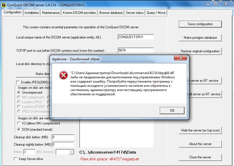
Task: Open About this server
Action: (200, 144)
